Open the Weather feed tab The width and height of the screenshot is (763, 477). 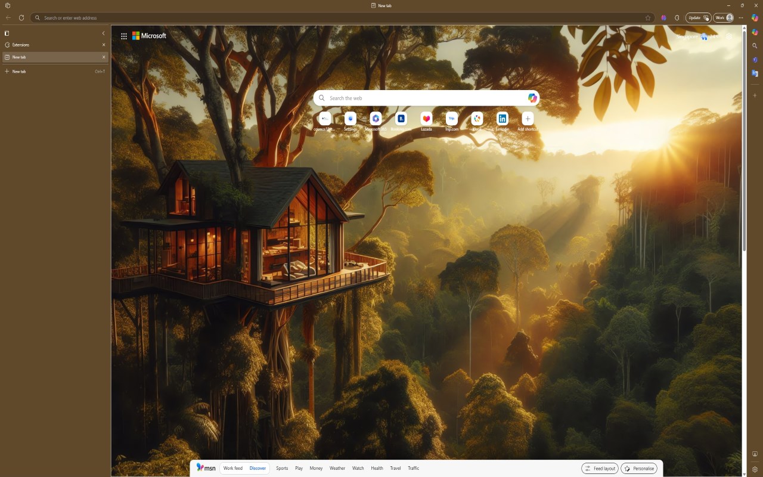[337, 468]
